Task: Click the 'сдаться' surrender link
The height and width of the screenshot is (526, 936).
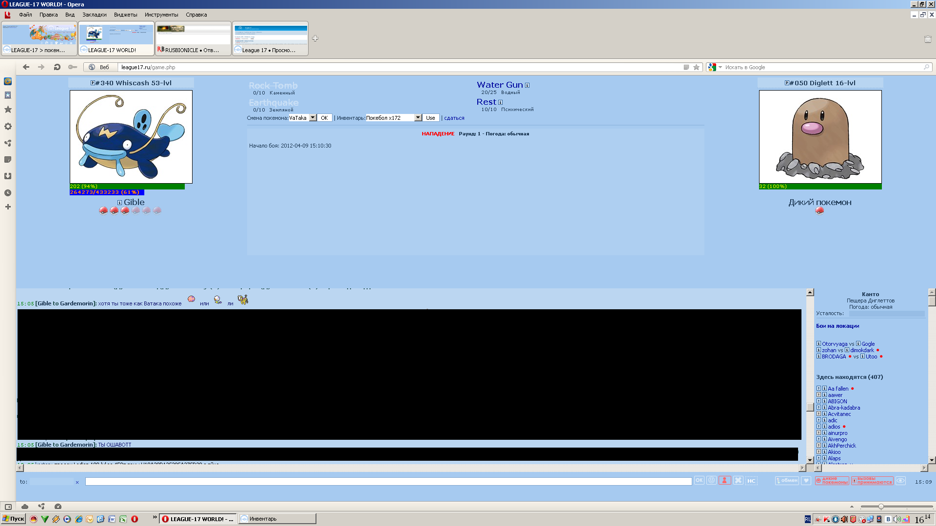Action: [454, 118]
